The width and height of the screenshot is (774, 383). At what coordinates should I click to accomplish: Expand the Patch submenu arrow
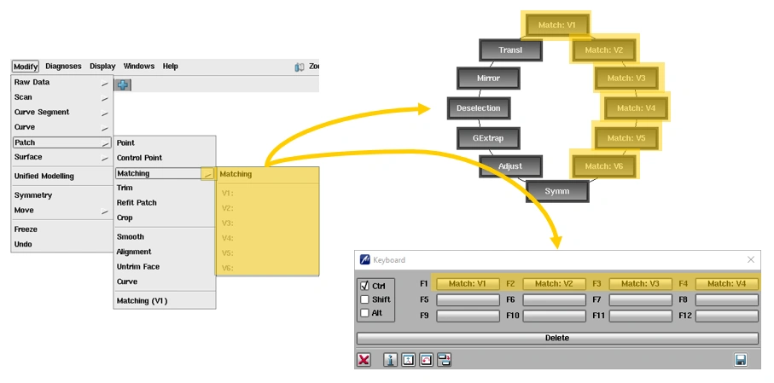105,143
